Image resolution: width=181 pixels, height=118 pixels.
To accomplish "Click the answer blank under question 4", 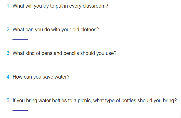I will tap(20, 85).
